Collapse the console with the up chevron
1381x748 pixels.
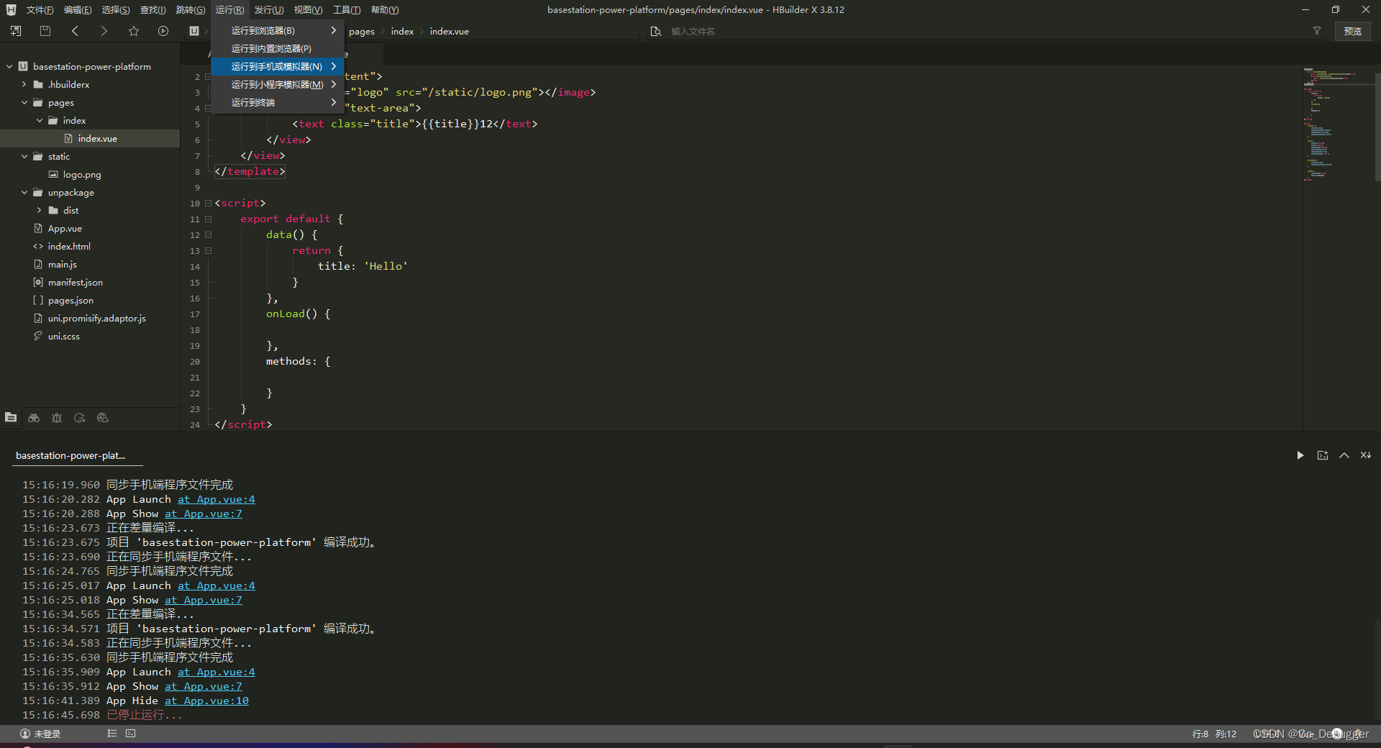[x=1344, y=455]
